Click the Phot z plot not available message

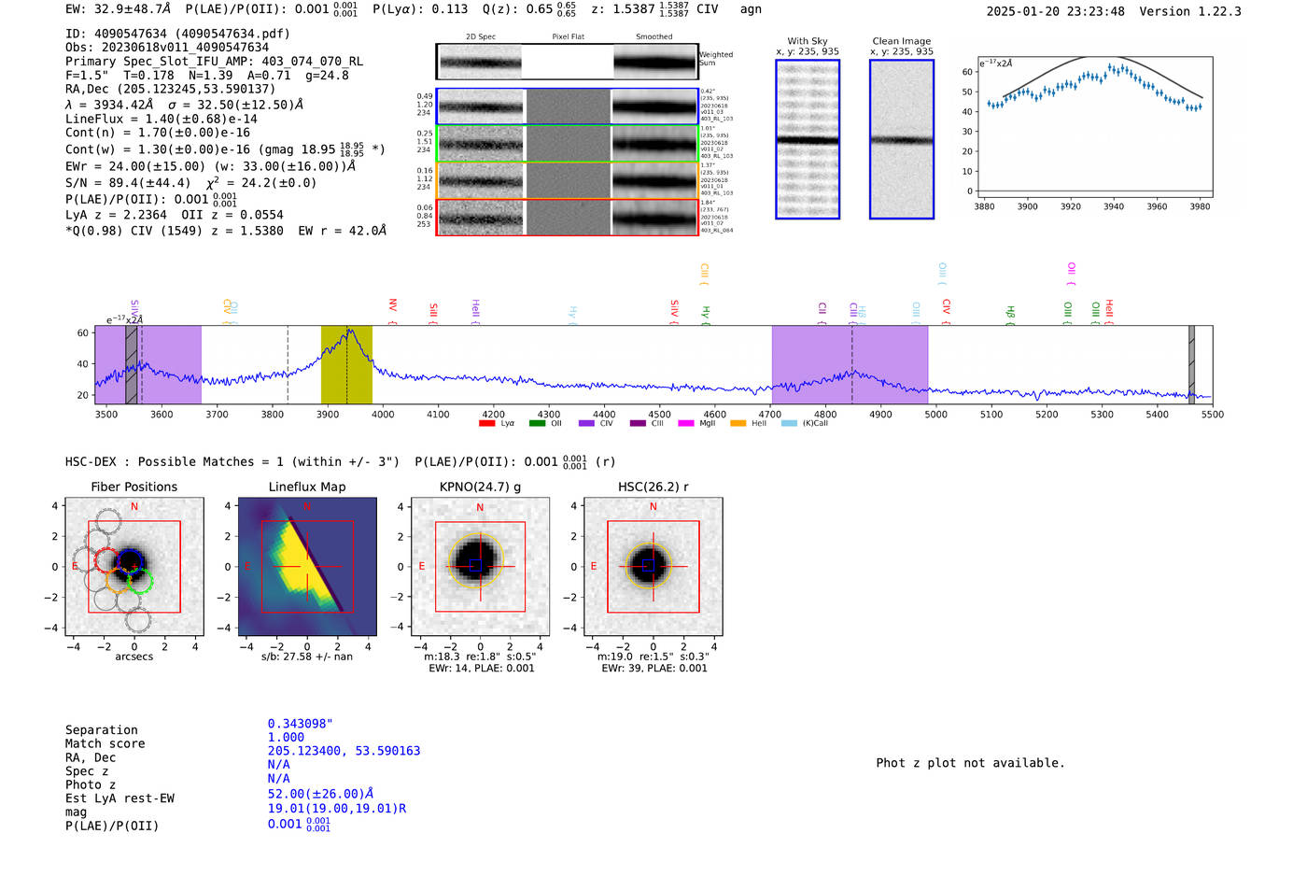[970, 763]
